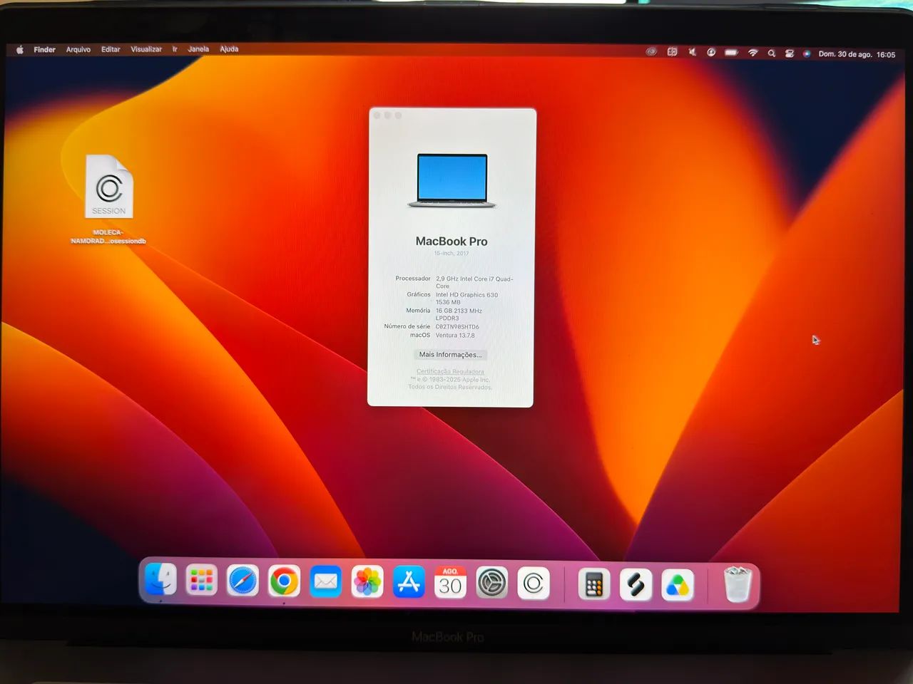
Task: Click the battery status icon
Action: (731, 53)
